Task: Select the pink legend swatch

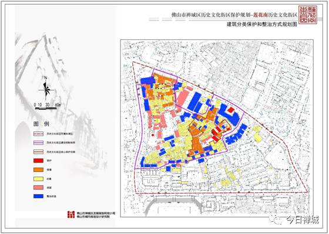Action: click(x=38, y=188)
